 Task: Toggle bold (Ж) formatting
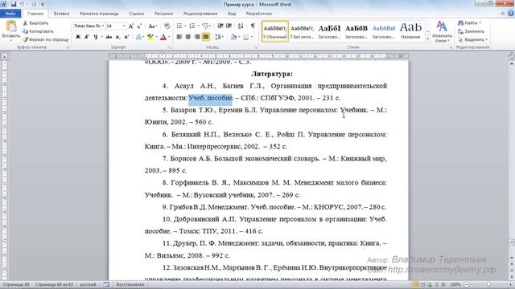78,37
